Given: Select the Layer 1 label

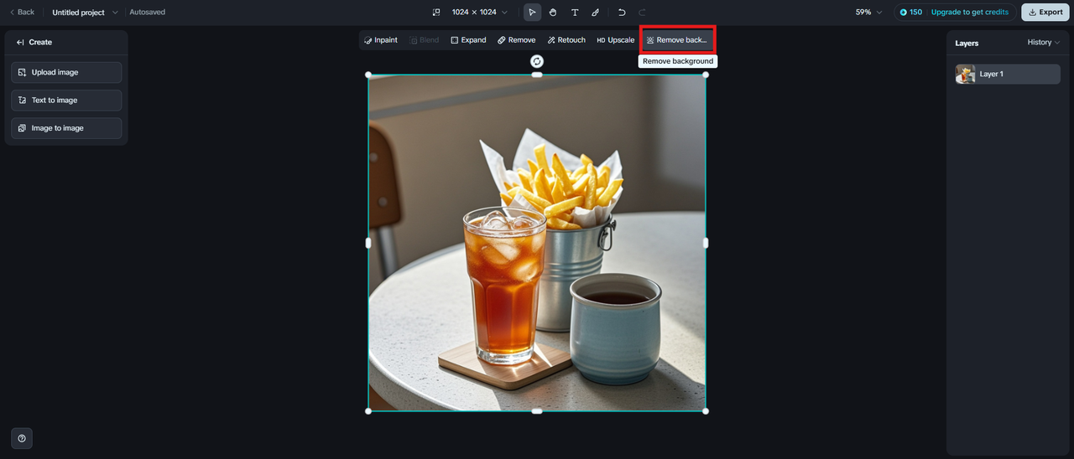Looking at the screenshot, I should click(x=991, y=74).
